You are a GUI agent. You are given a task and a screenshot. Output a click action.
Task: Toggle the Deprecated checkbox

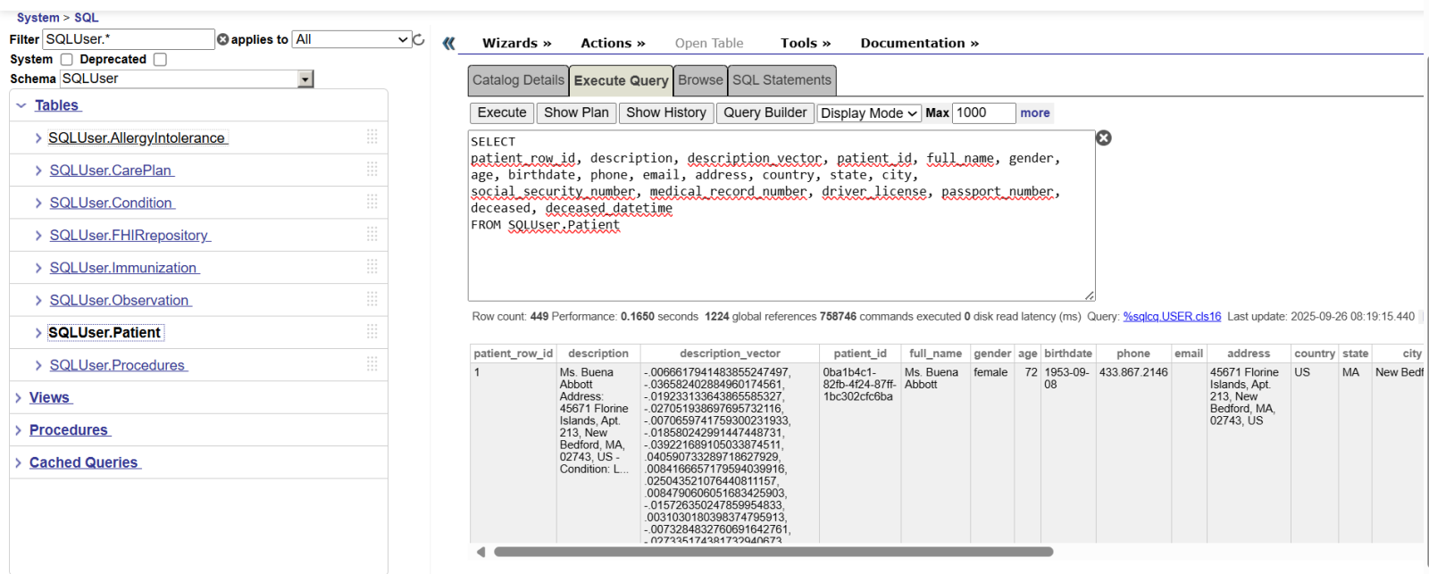tap(160, 60)
